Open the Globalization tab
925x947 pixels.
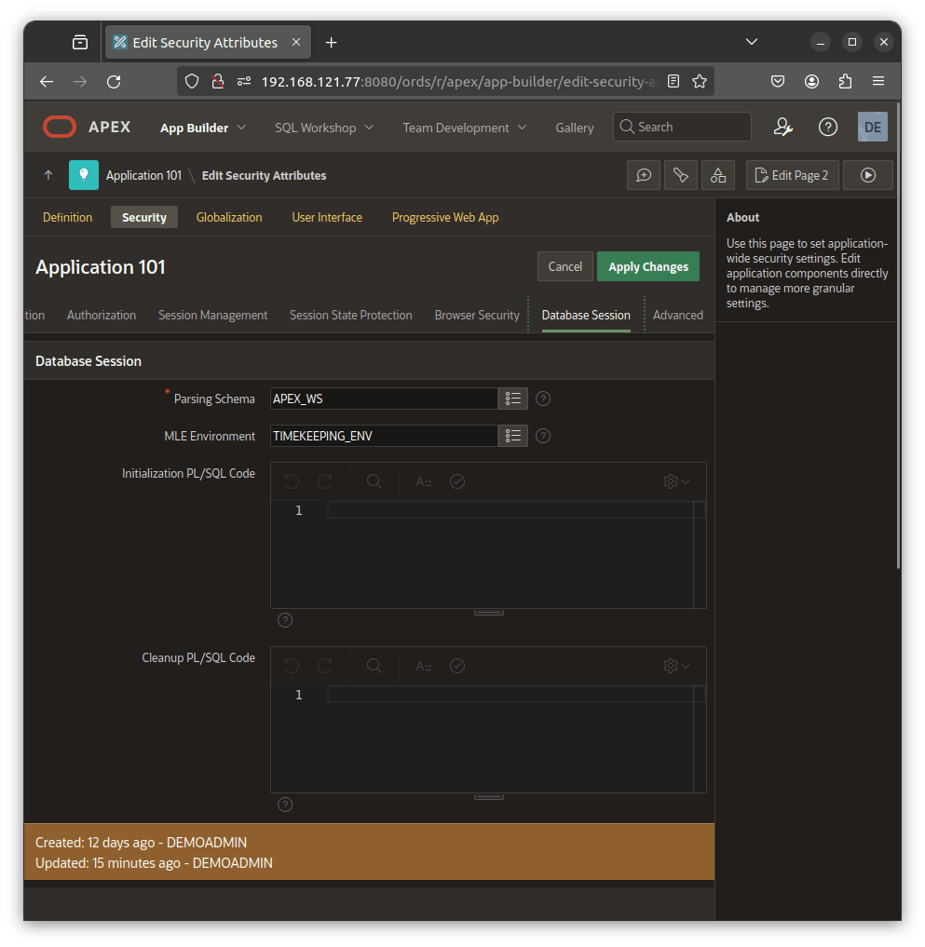click(x=229, y=217)
